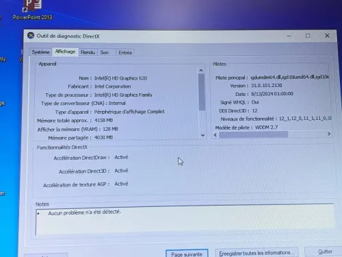Click the Pilotes scroll right arrow

pos(329,134)
